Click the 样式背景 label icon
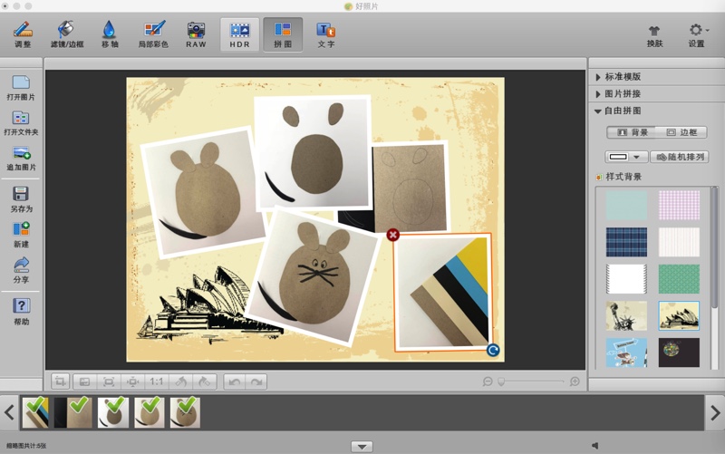Viewport: 725px width, 454px height. (x=599, y=177)
